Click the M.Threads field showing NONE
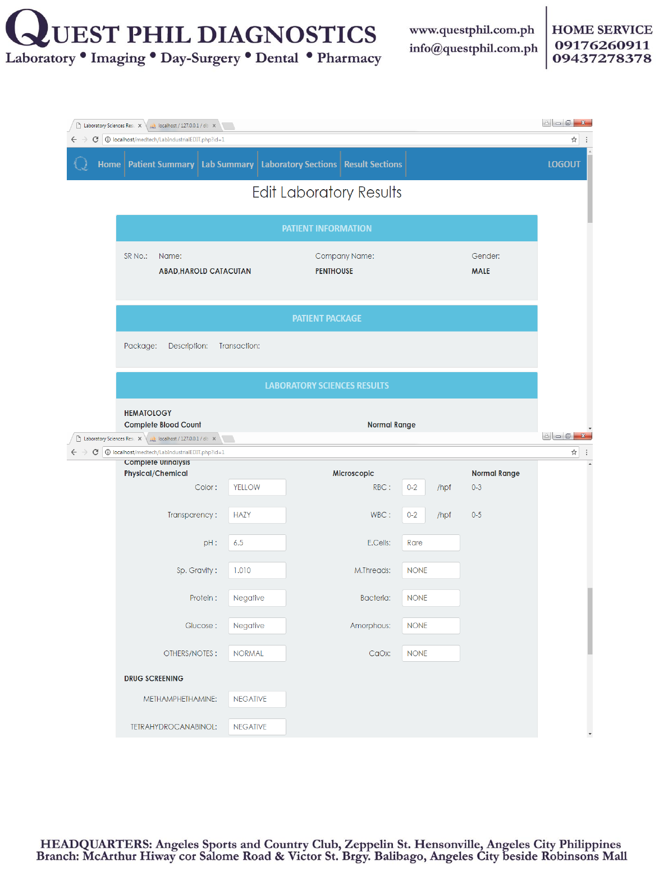 pos(431,570)
